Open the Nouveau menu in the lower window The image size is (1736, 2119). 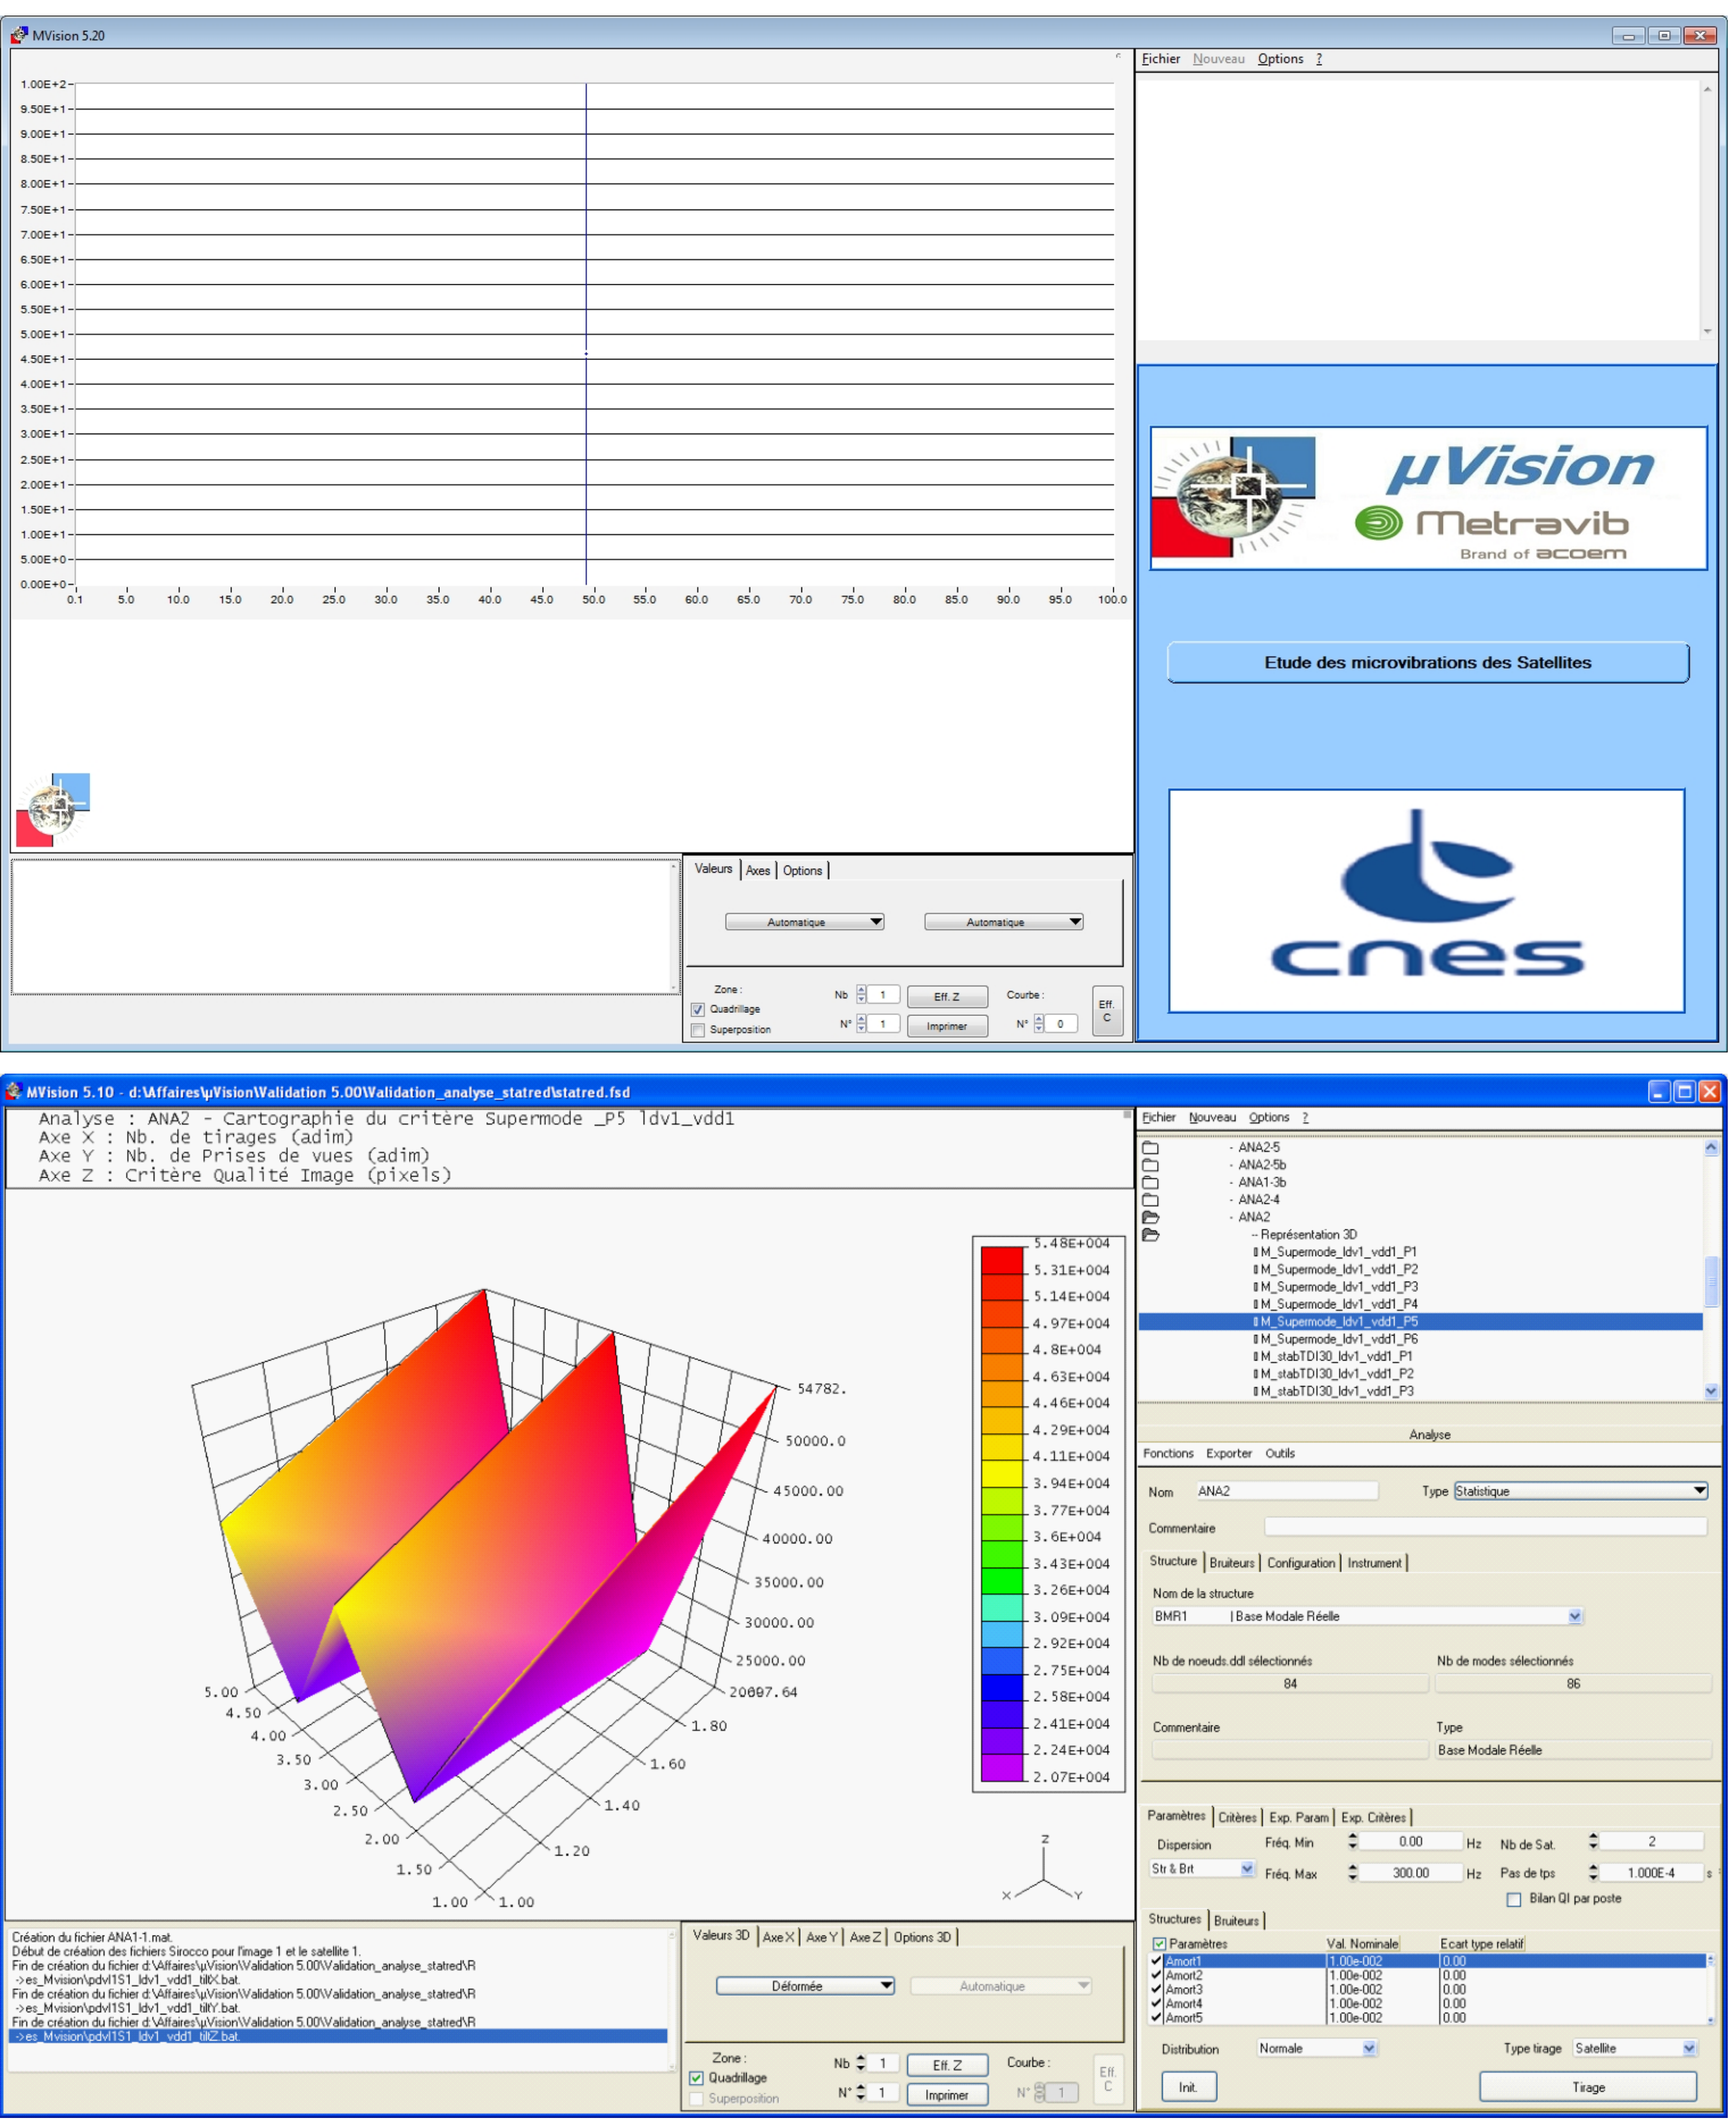click(1212, 1117)
